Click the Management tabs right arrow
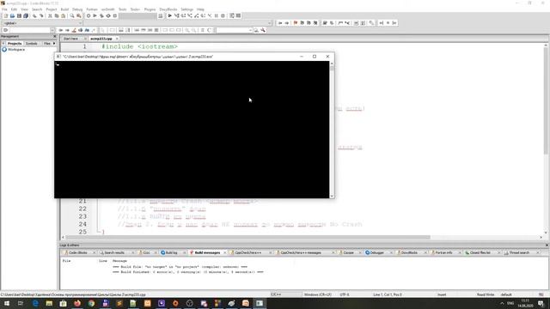Image resolution: width=550 pixels, height=309 pixels. coord(54,44)
